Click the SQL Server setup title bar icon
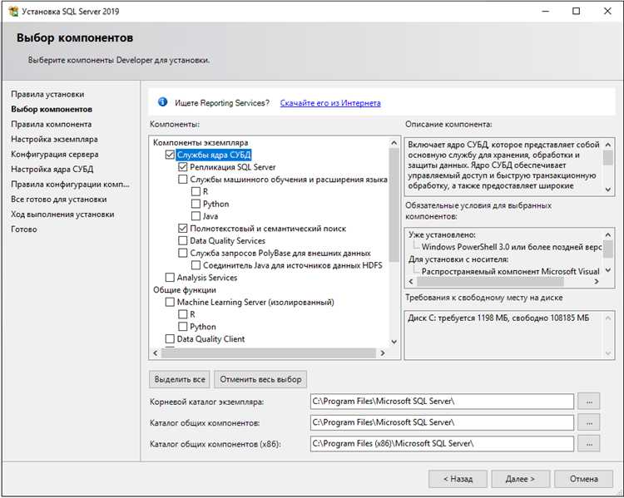This screenshot has height=498, width=624. (x=13, y=12)
